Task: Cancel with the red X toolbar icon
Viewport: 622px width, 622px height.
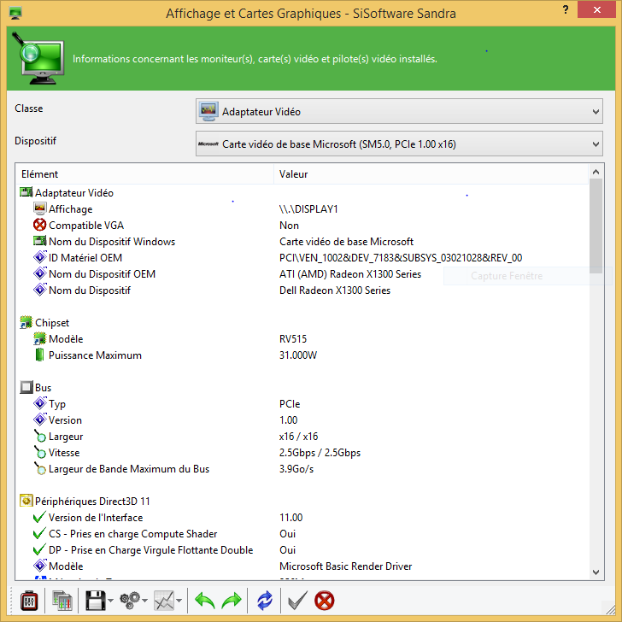Action: pyautogui.click(x=325, y=601)
